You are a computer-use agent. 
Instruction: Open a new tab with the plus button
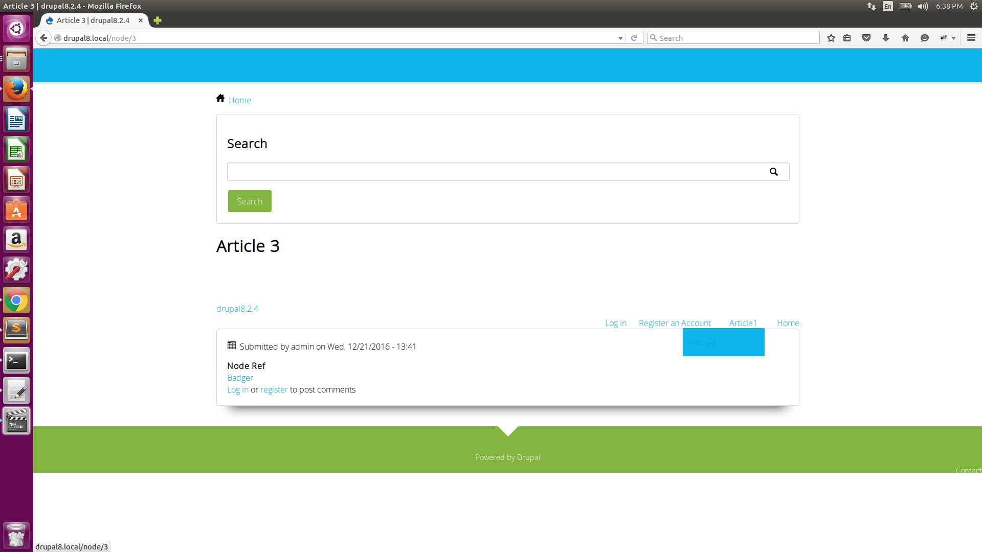[158, 20]
